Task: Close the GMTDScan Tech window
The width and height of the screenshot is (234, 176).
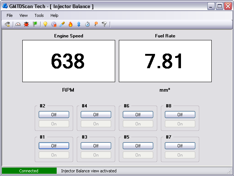Action: 228,6
